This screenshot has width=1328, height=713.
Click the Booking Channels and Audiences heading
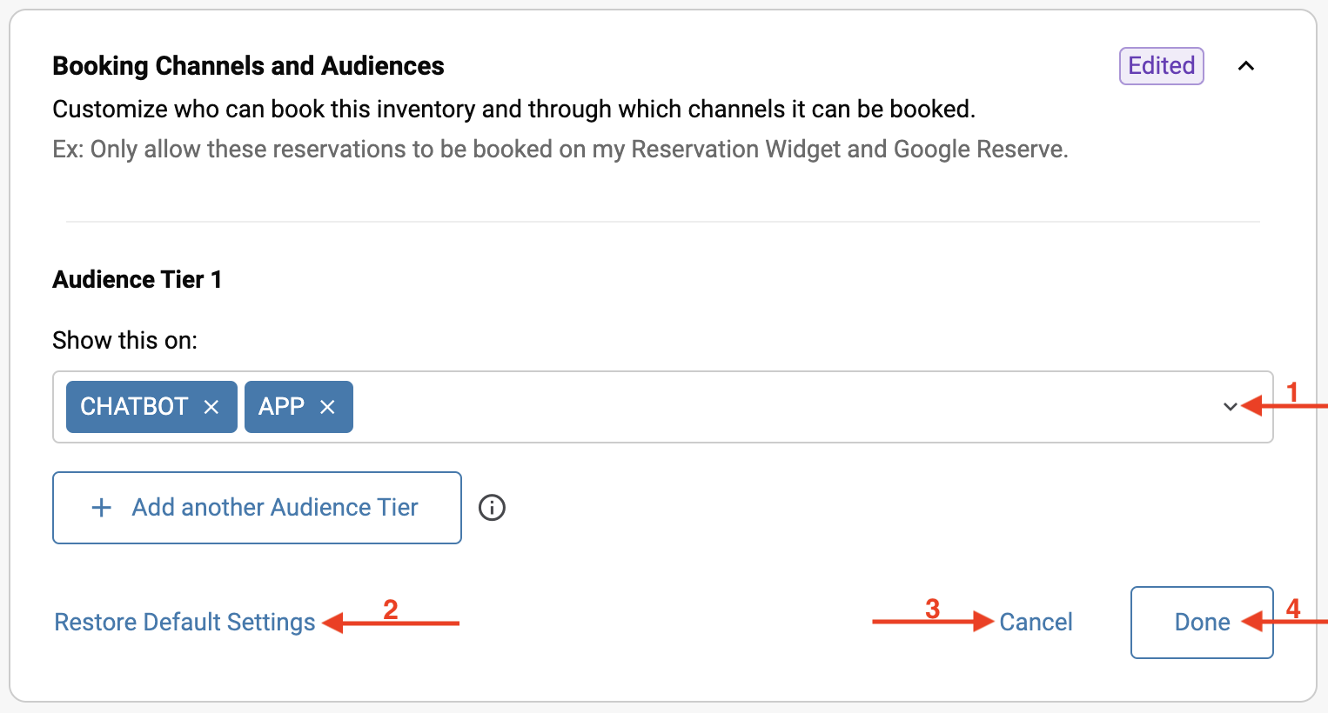248,66
